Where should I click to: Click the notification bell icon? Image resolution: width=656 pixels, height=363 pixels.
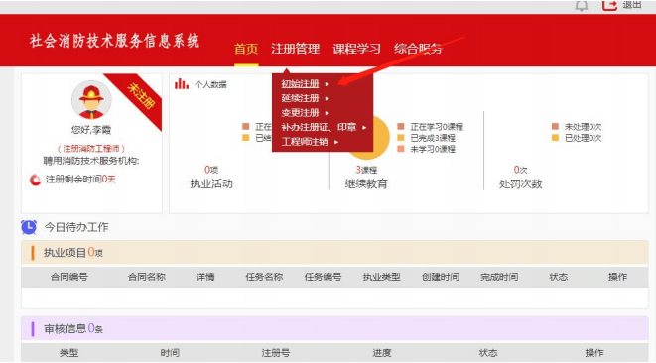[582, 5]
